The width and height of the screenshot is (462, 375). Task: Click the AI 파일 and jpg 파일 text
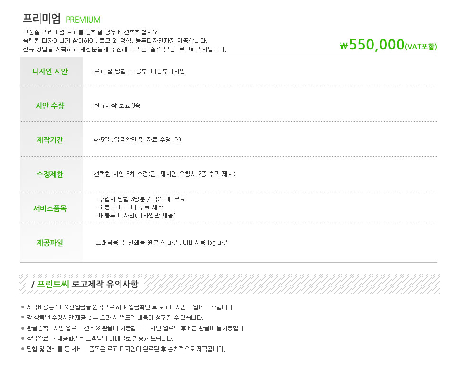pos(162,242)
